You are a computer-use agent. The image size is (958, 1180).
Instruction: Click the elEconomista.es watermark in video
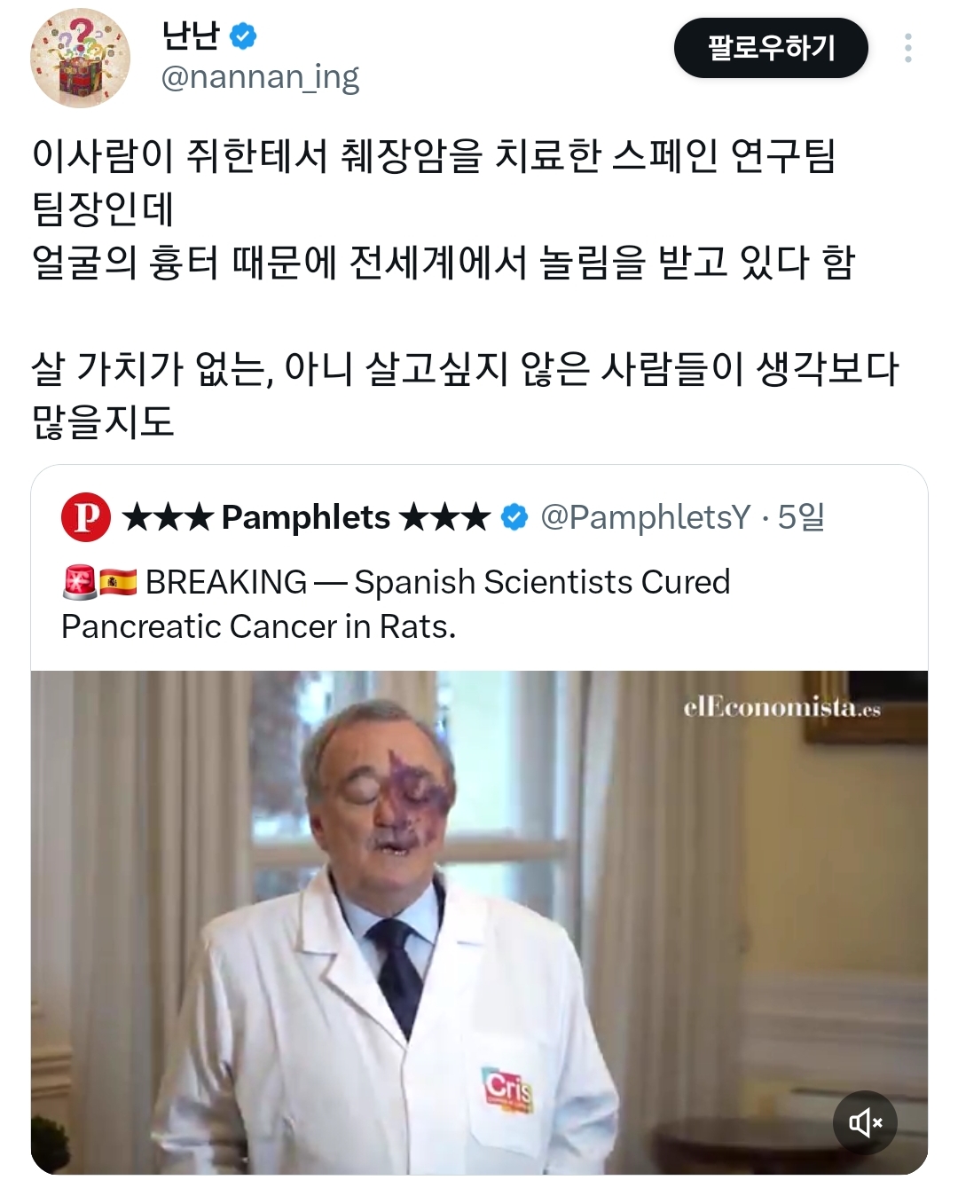(x=782, y=707)
